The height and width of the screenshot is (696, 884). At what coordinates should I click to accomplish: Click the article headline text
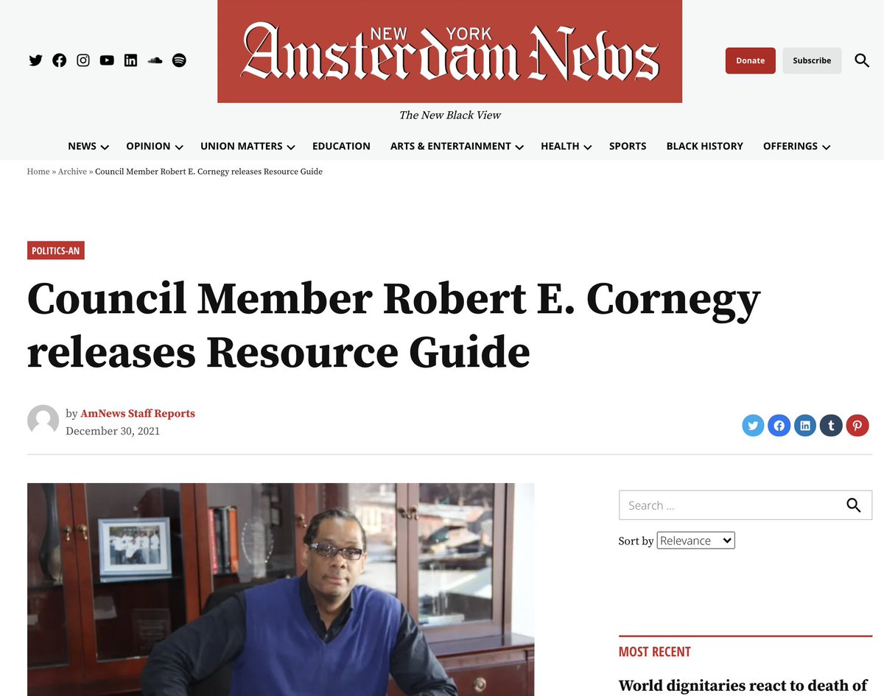tap(394, 326)
